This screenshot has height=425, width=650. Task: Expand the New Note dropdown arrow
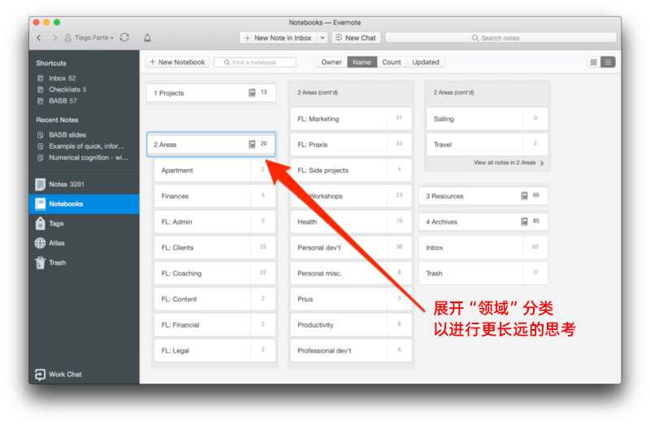coord(323,37)
